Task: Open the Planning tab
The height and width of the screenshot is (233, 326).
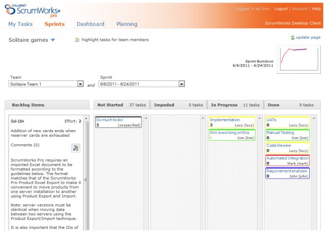Action: point(126,24)
